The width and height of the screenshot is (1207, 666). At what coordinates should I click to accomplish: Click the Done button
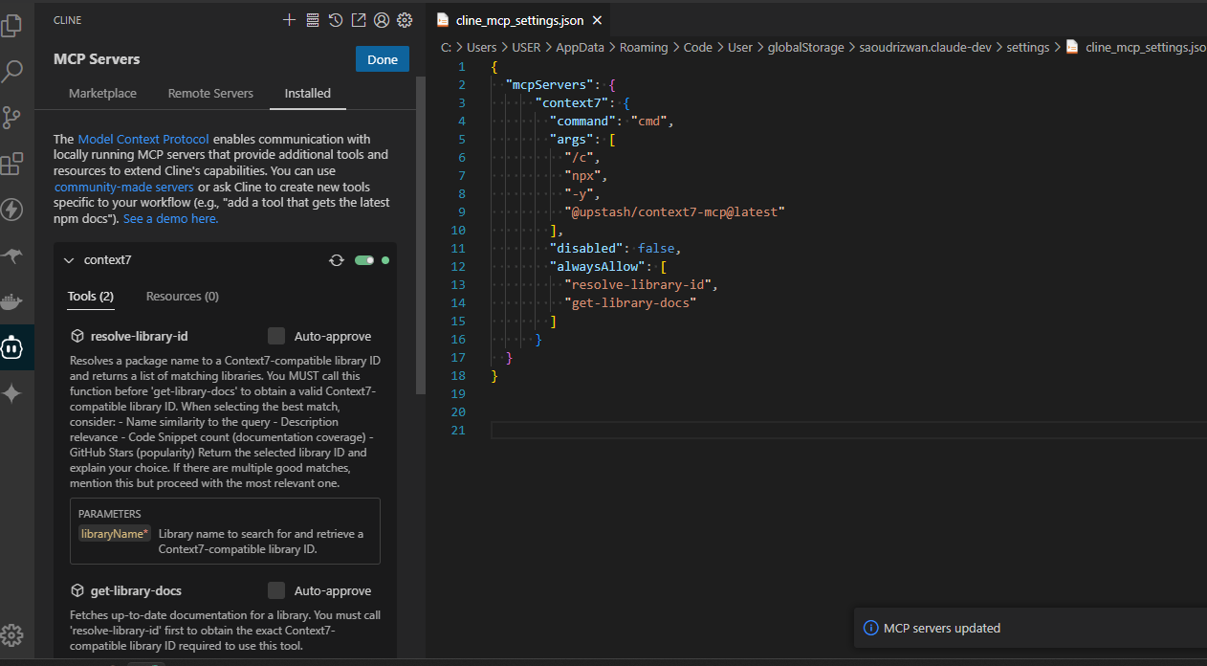382,59
